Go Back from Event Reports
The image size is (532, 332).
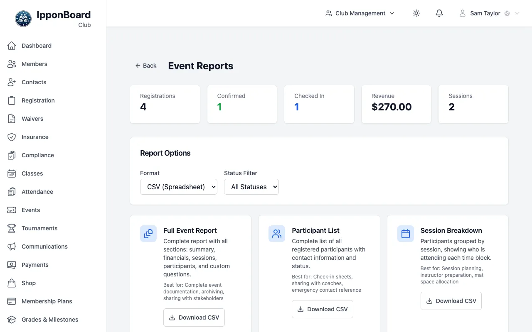[146, 66]
